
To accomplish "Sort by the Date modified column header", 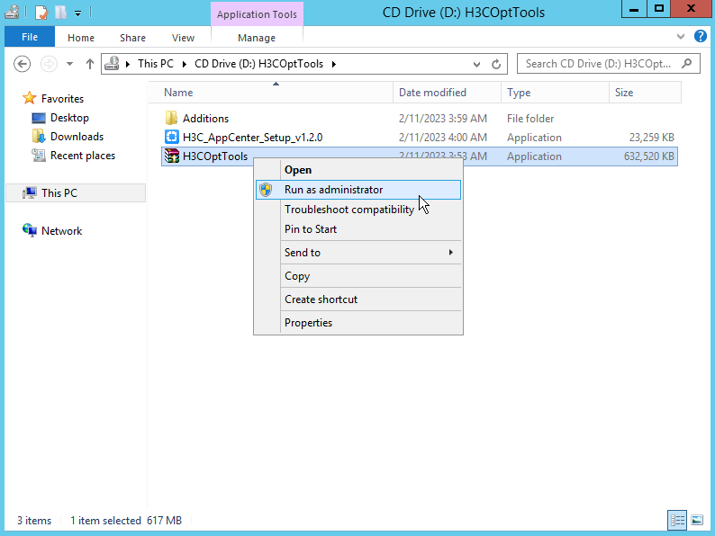I will (x=447, y=93).
